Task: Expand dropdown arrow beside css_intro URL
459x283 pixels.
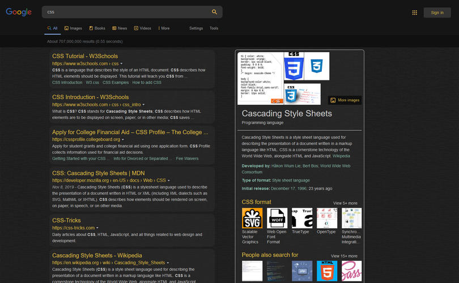Action: [143, 105]
